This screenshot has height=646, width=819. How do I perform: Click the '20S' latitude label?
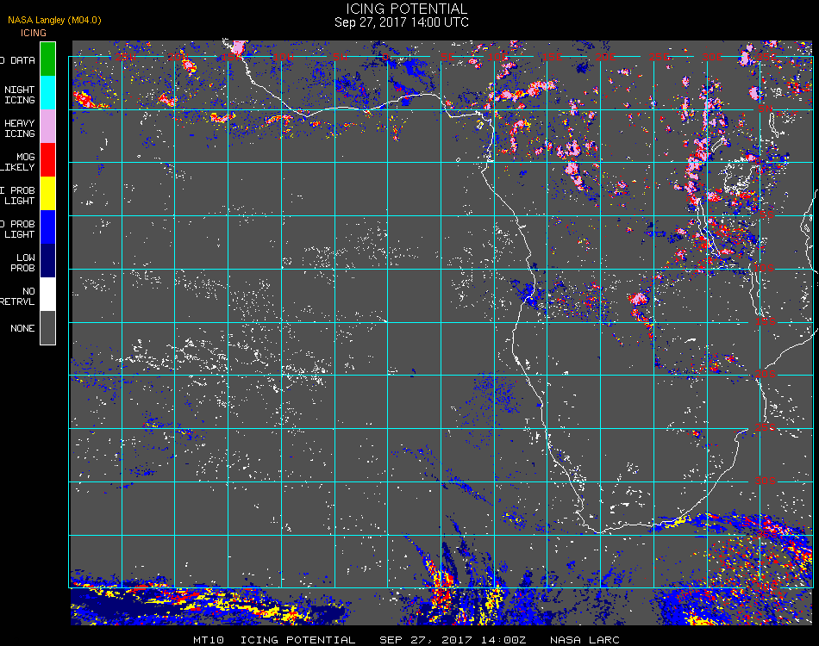pos(766,374)
